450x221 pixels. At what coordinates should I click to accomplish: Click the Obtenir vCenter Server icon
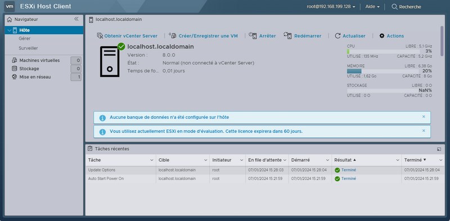click(x=100, y=35)
